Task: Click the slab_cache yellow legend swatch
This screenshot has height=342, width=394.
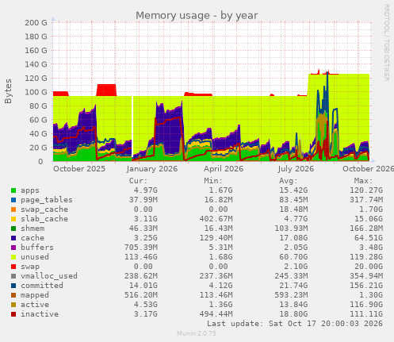Action: [13, 219]
